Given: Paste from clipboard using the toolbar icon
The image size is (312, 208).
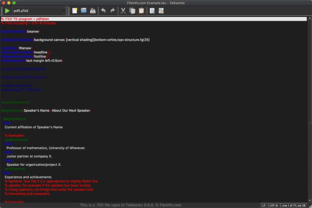Looking at the screenshot, I should [x=141, y=11].
